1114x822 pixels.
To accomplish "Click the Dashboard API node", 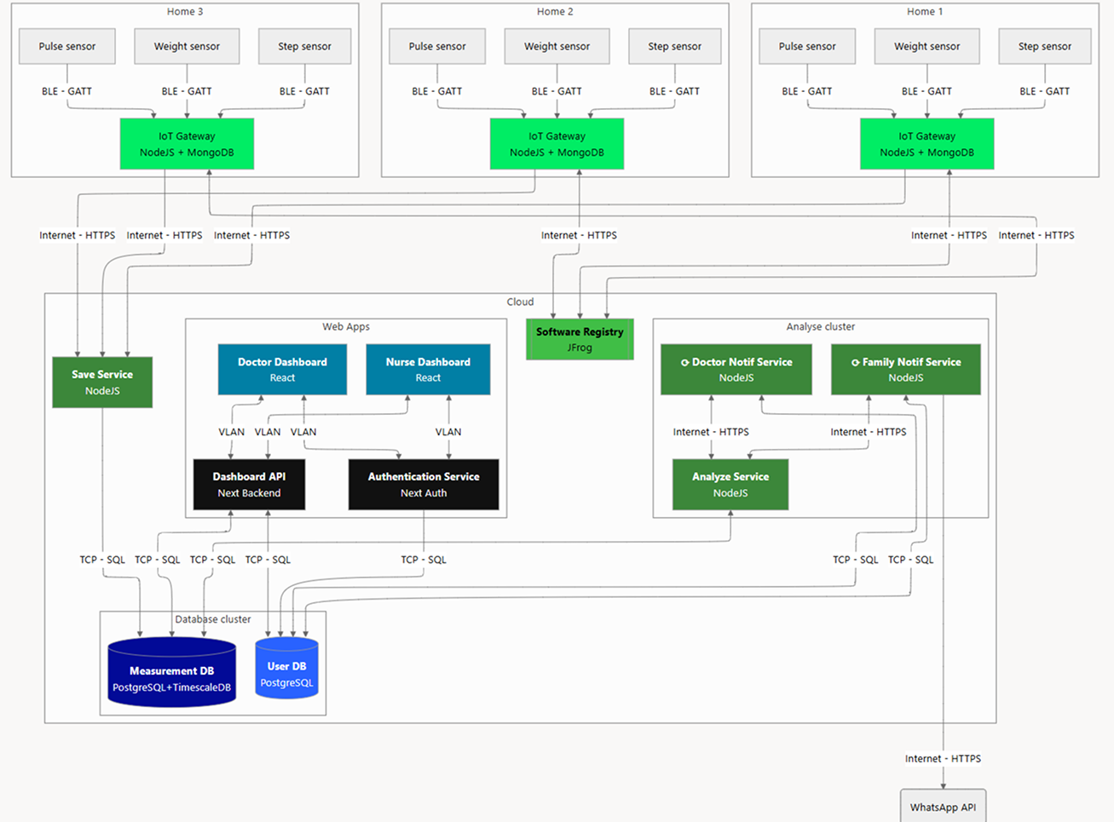I will pos(249,484).
